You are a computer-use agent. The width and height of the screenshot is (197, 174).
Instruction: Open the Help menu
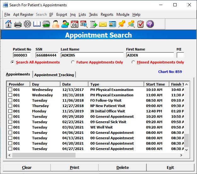pos(136,15)
